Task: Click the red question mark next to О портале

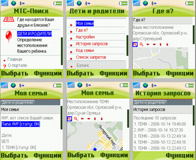Action: pyautogui.click(x=5, y=66)
